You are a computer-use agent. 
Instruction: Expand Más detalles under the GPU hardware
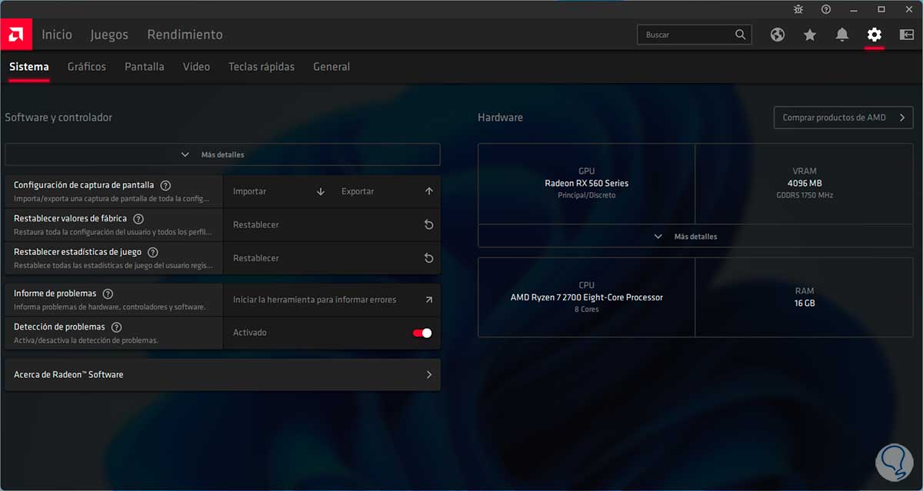point(695,237)
